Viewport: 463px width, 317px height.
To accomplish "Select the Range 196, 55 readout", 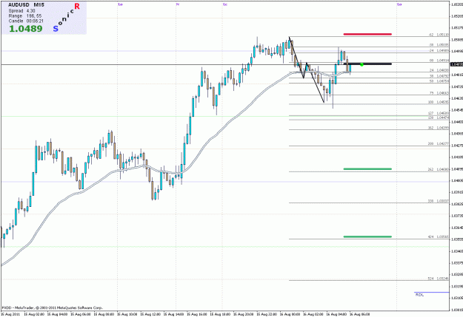I will (x=25, y=16).
